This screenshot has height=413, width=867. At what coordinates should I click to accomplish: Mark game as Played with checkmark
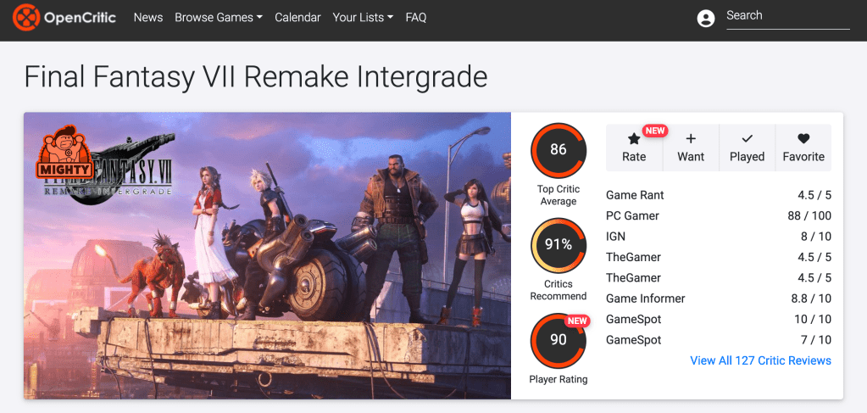(747, 139)
